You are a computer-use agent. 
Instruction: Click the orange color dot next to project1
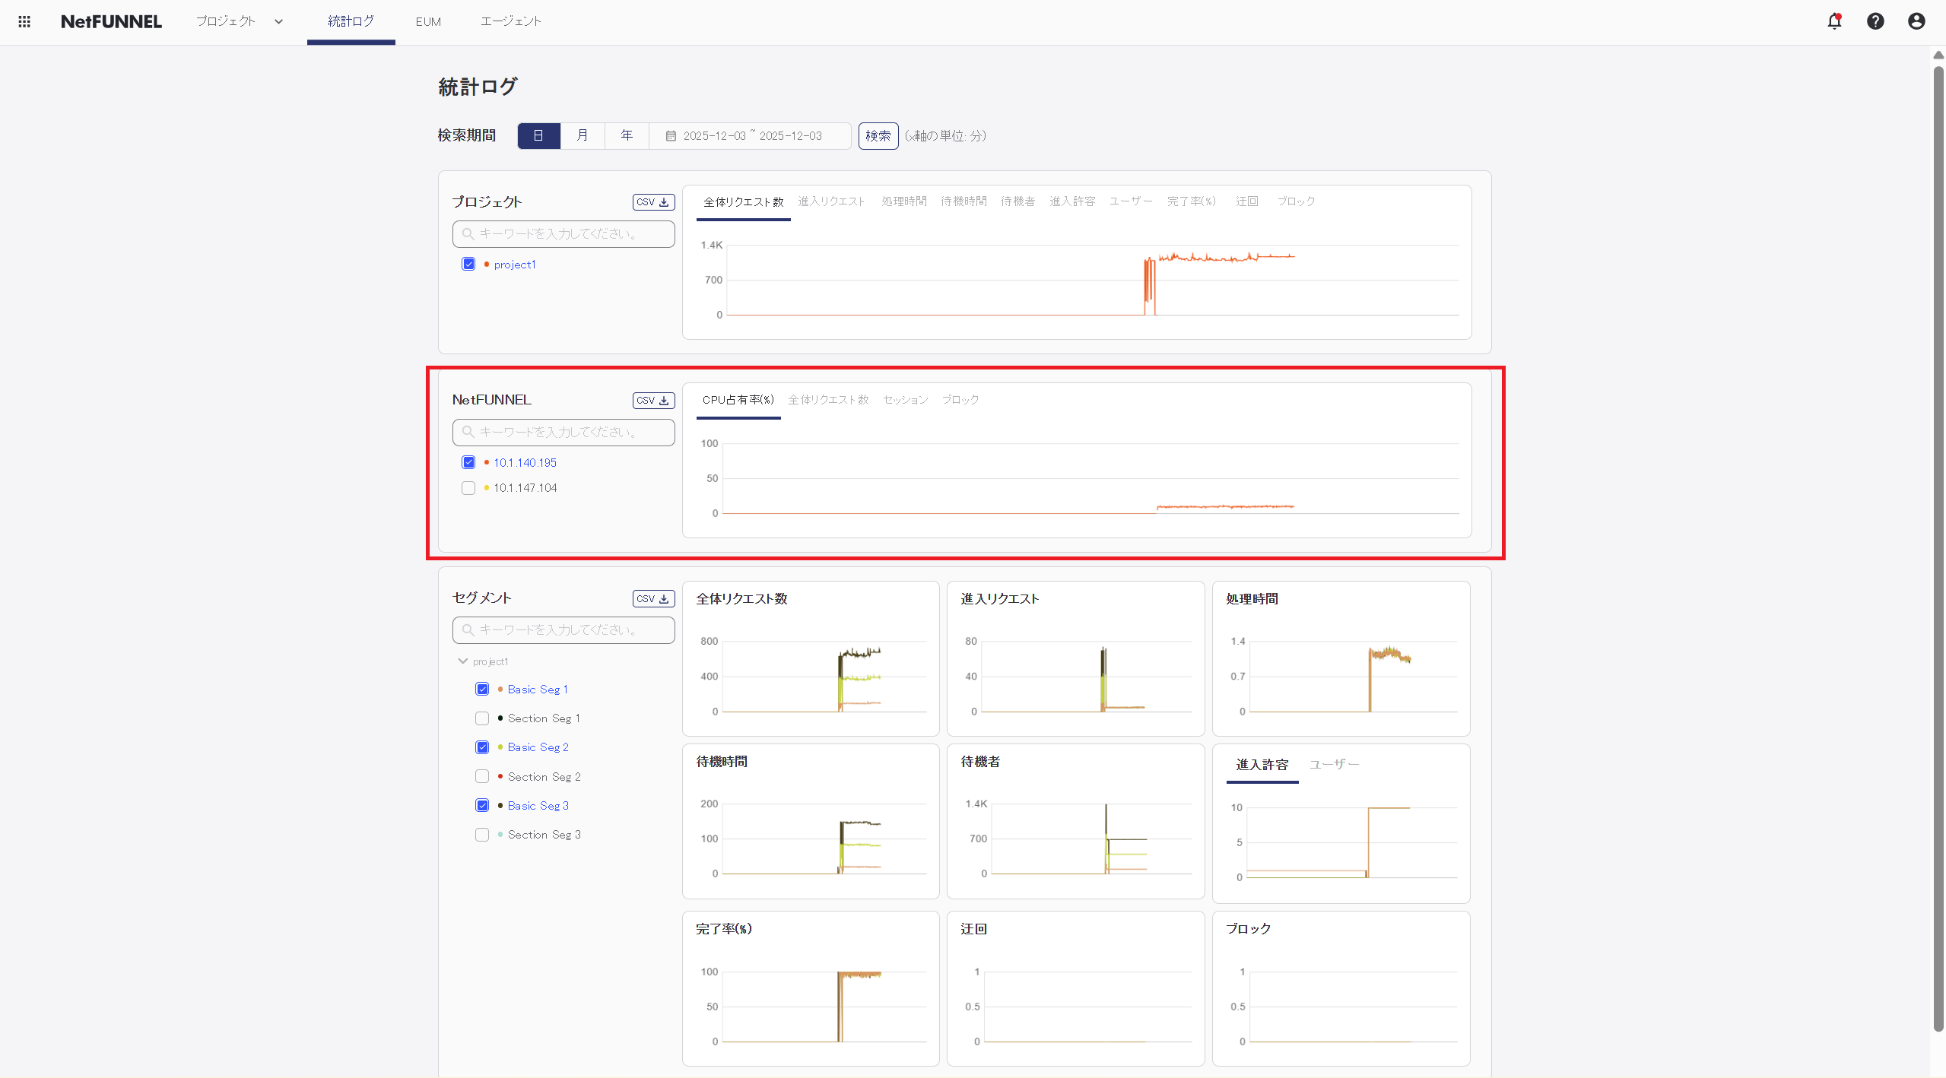[x=486, y=264]
